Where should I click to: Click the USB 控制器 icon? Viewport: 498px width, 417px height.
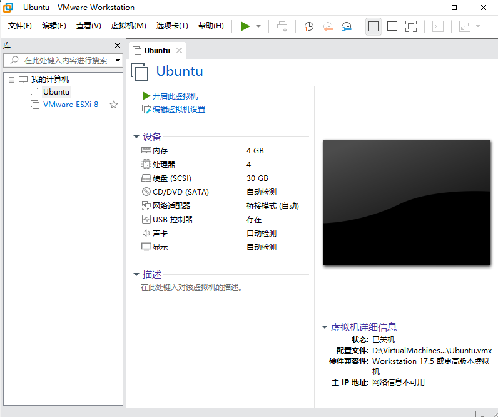pyautogui.click(x=146, y=219)
